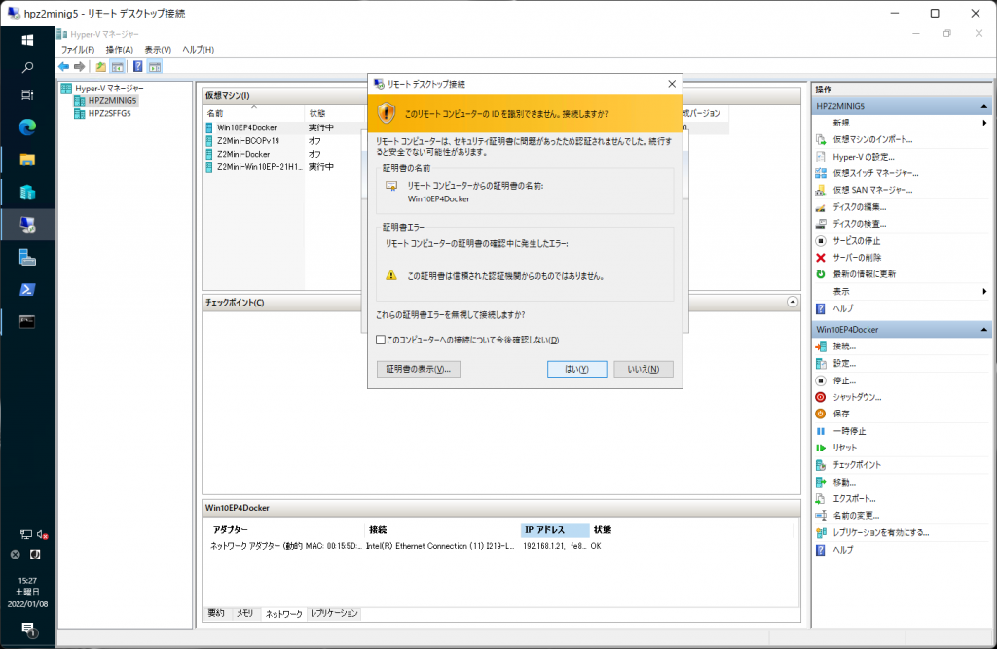Click the IP アドレス column header
The width and height of the screenshot is (997, 649).
(x=554, y=530)
